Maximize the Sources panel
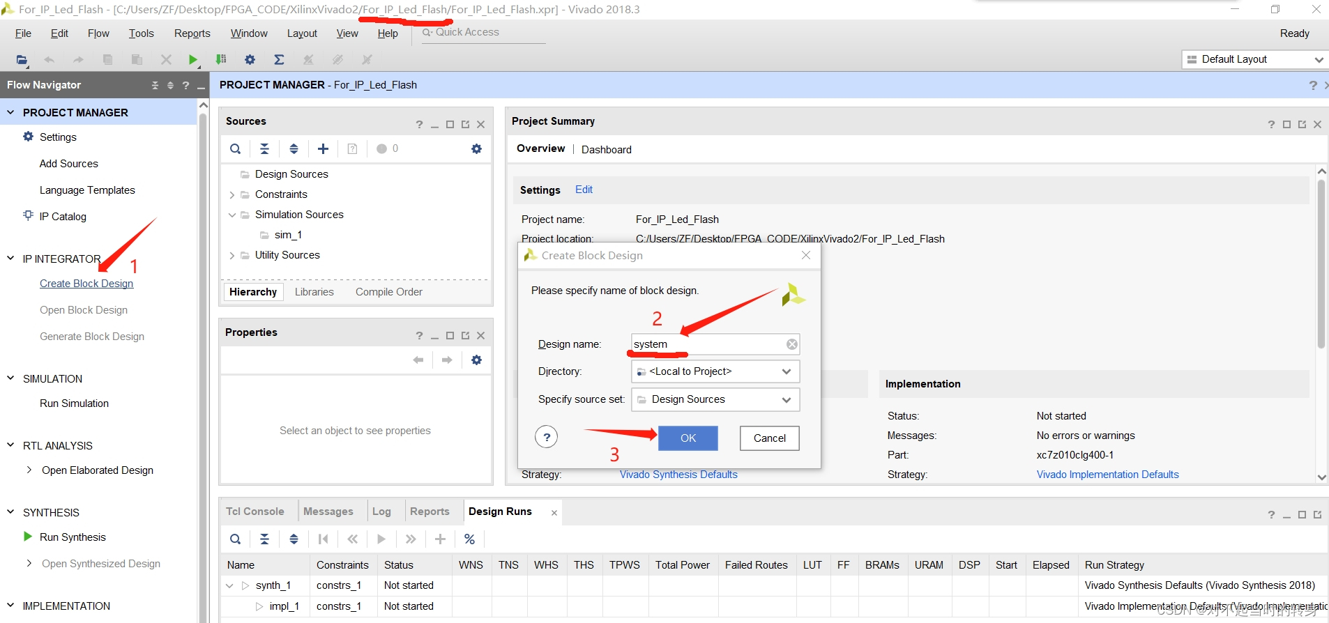 click(450, 124)
